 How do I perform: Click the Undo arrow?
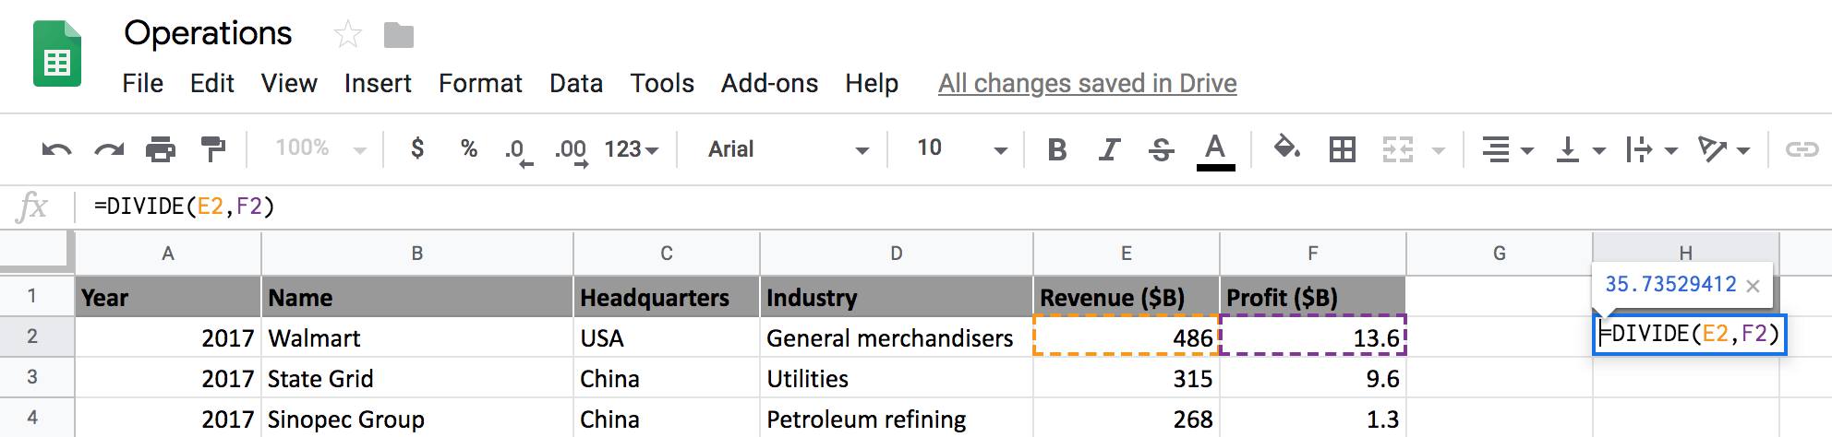[56, 149]
